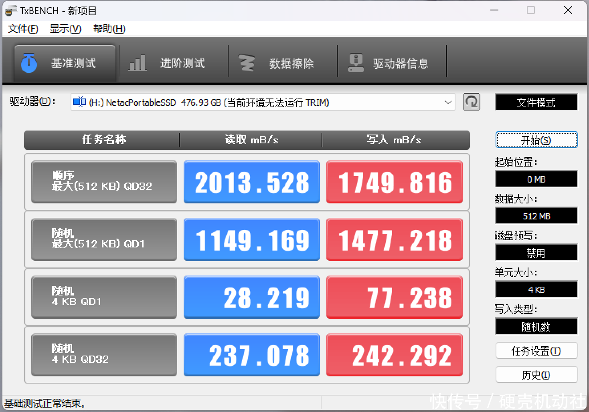Switch to the 数据擦除 tab
This screenshot has height=412, width=589.
pos(283,63)
